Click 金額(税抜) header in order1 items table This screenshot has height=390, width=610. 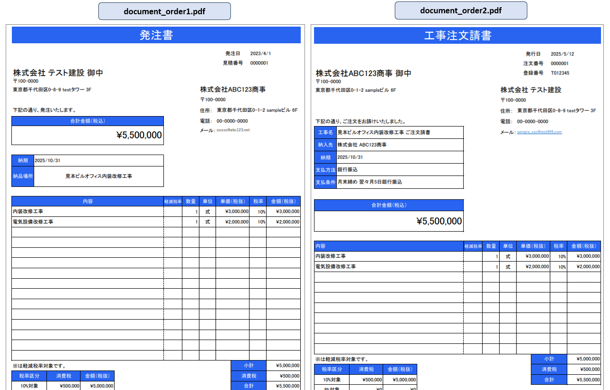pos(283,201)
